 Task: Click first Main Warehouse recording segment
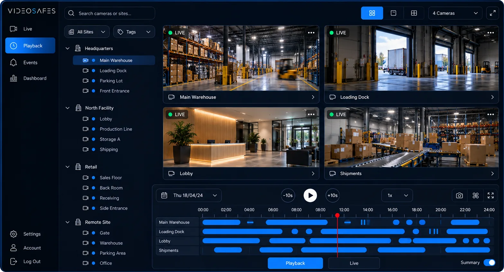pos(221,222)
